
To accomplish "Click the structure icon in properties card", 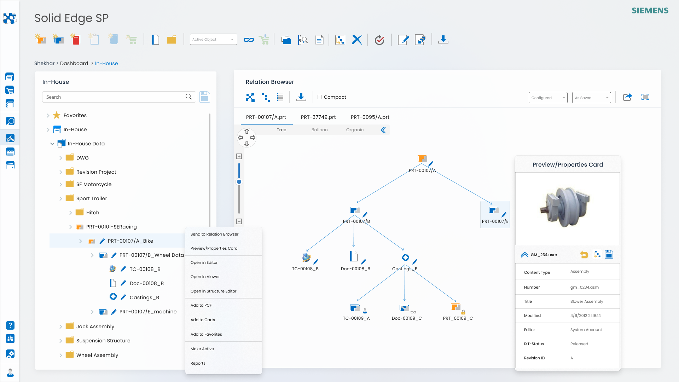I will pyautogui.click(x=597, y=254).
